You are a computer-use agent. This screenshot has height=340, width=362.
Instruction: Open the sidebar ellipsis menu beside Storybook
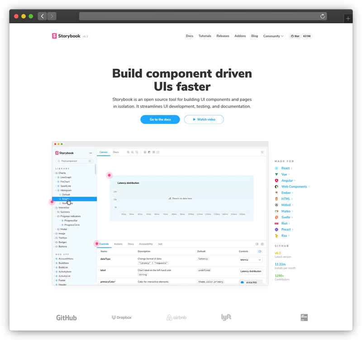click(x=91, y=153)
